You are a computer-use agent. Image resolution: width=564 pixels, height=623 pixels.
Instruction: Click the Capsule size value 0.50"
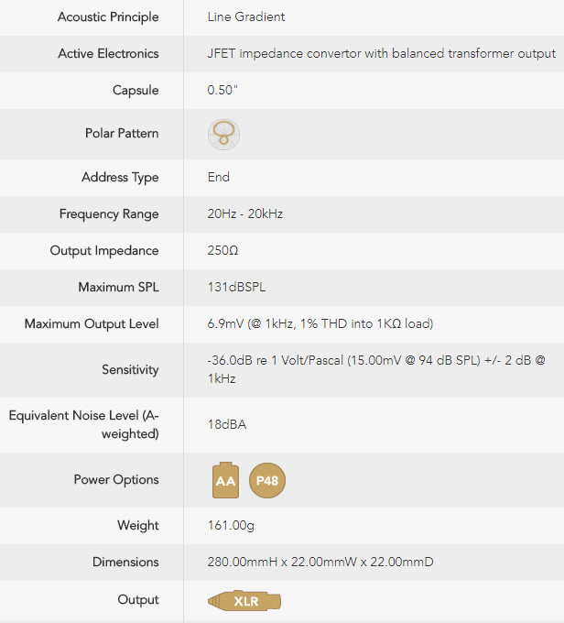(x=222, y=90)
